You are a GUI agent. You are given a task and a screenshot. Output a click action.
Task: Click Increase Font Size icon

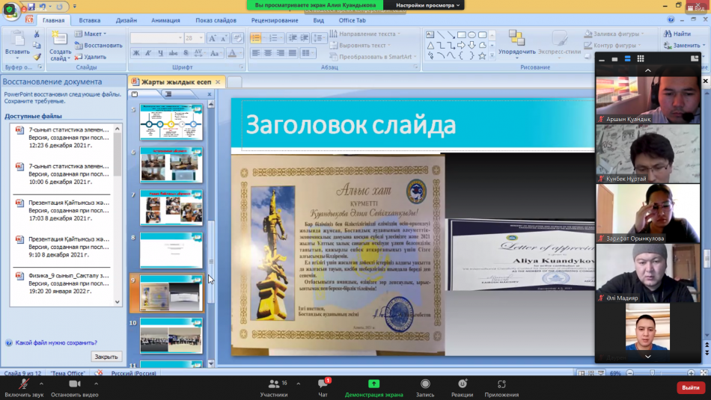(x=212, y=38)
